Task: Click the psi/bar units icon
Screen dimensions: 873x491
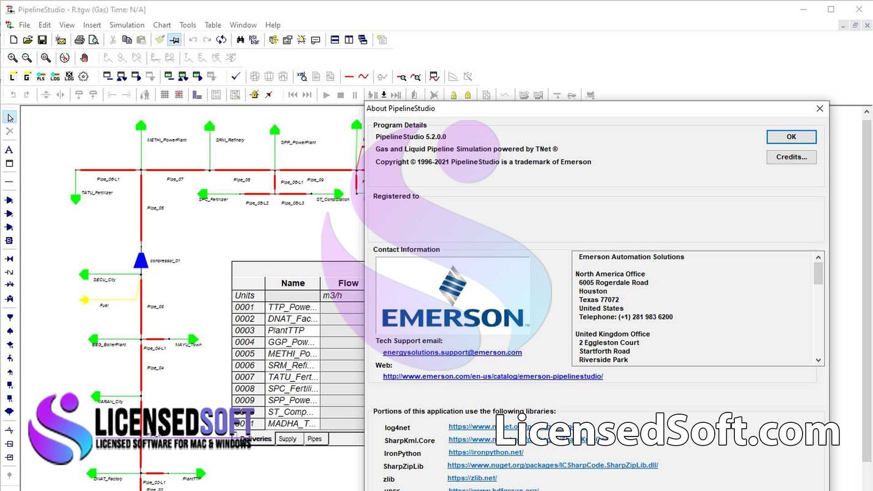Action: pyautogui.click(x=254, y=40)
